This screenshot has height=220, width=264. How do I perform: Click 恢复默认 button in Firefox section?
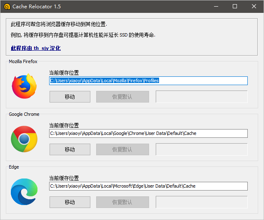click(x=122, y=97)
